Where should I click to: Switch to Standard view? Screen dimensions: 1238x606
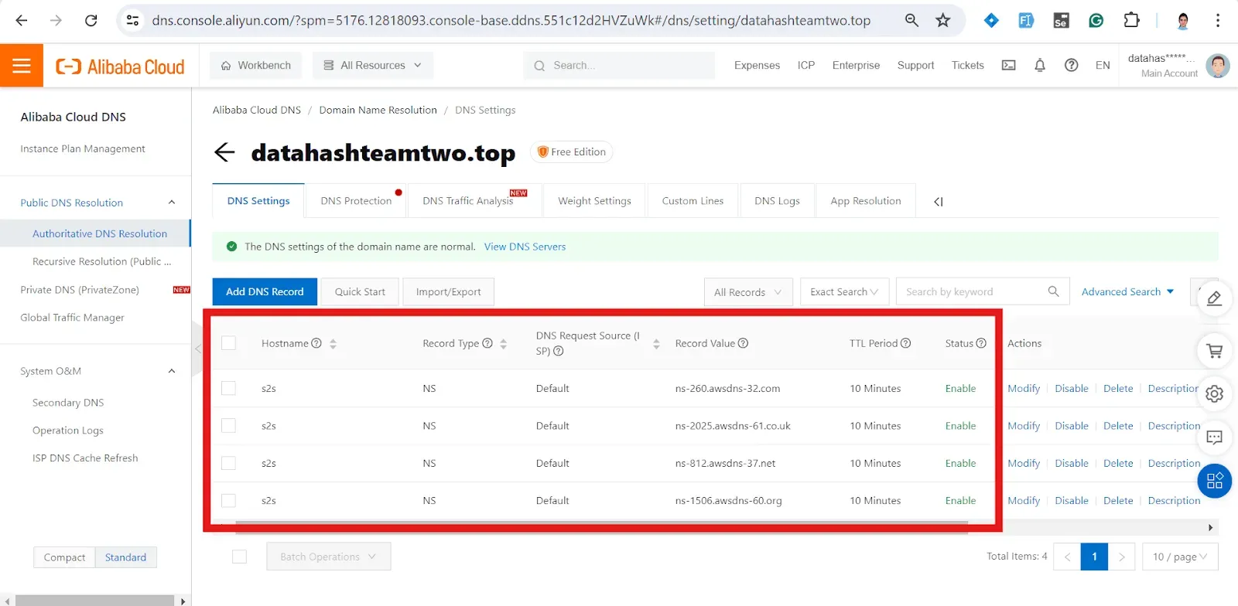[125, 557]
